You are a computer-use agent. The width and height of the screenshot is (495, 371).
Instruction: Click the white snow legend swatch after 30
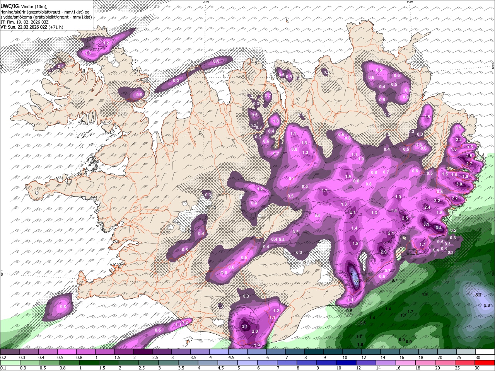pyautogui.click(x=485, y=352)
